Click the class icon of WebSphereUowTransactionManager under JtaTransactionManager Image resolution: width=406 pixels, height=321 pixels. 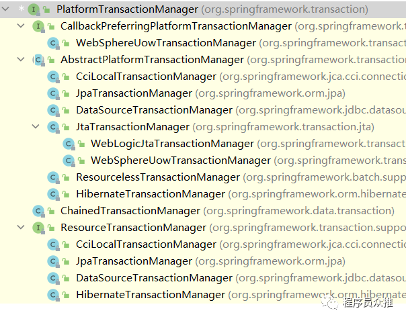[69, 161]
